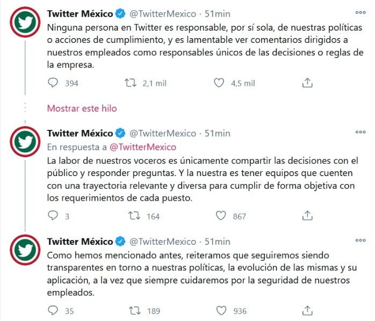Reply to the first tweet with 394 replies
This screenshot has width=375, height=321.
click(x=53, y=83)
